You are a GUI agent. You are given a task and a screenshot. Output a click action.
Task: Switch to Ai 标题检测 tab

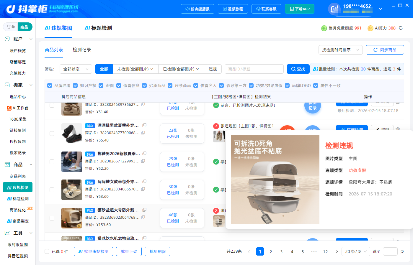click(98, 28)
